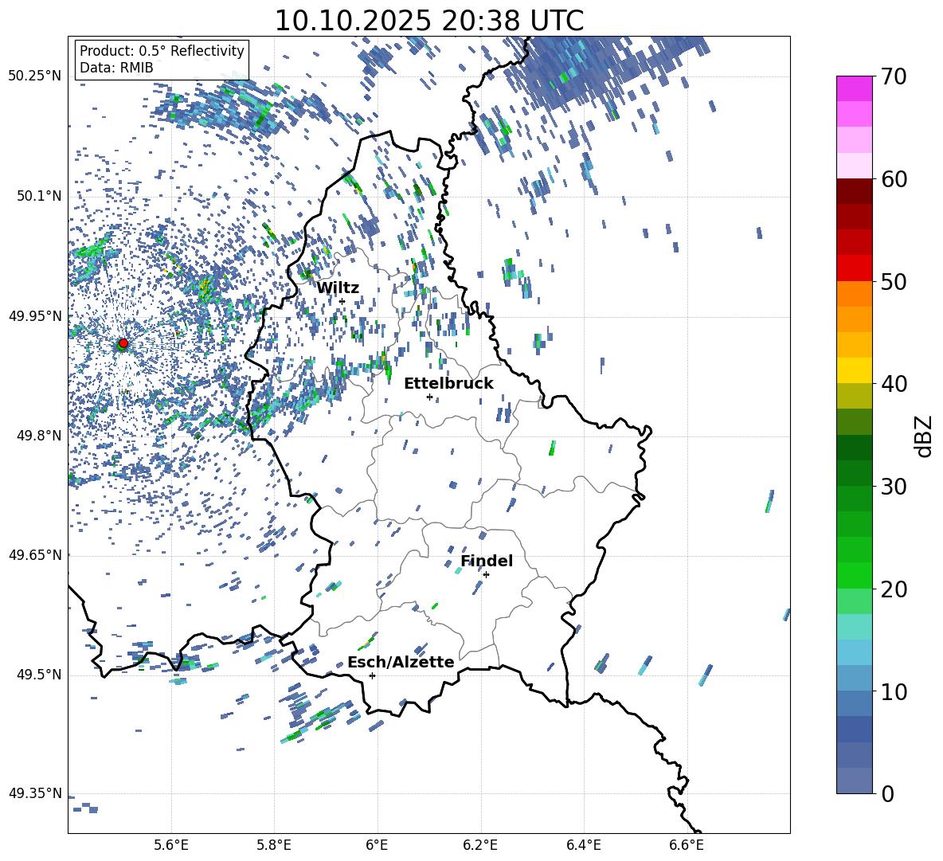
Task: Click the 60 tick on colorbar
Action: [893, 179]
